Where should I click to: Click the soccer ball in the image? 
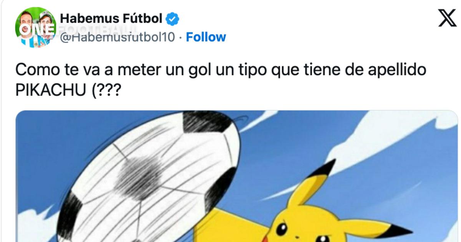point(150,177)
